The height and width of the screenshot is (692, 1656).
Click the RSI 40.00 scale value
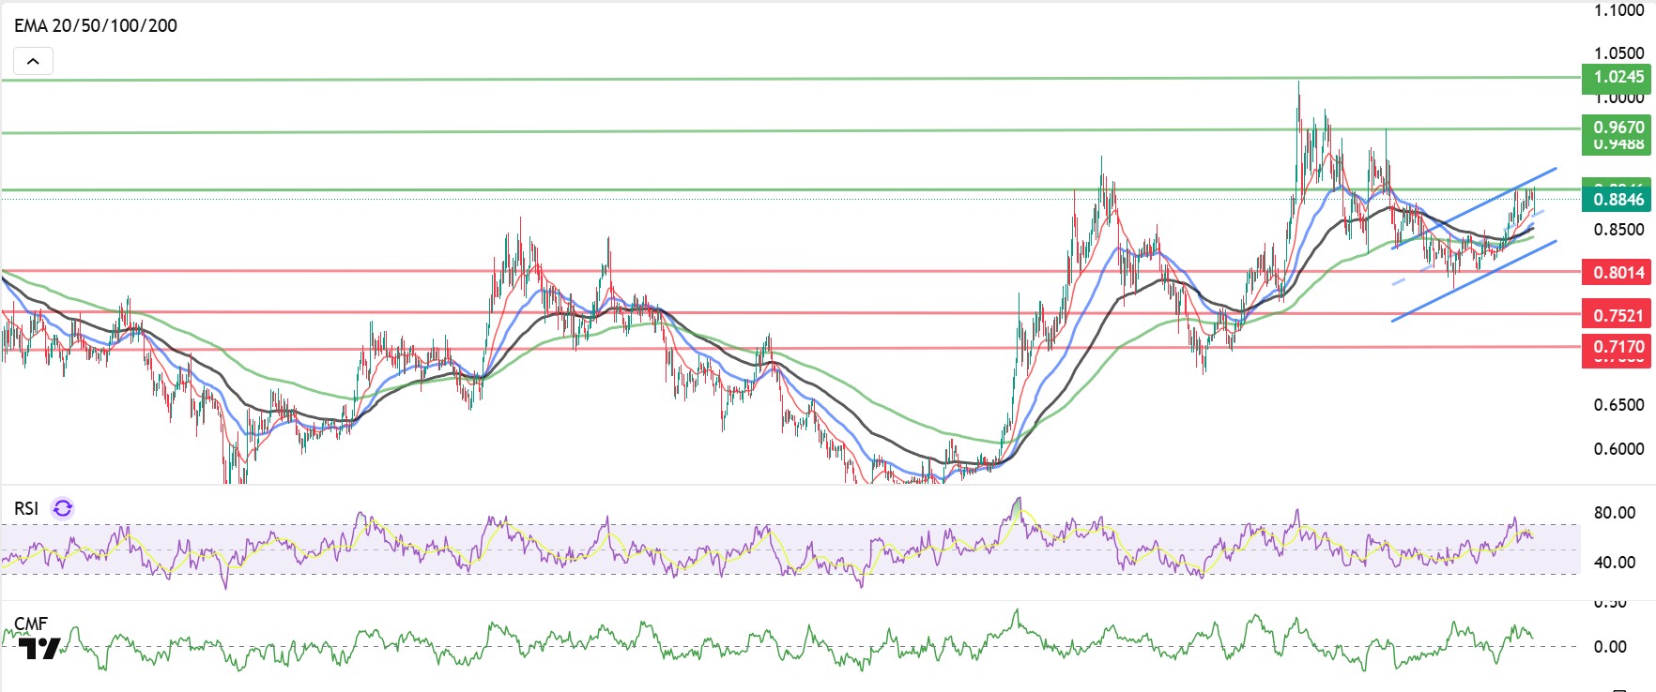pyautogui.click(x=1615, y=563)
